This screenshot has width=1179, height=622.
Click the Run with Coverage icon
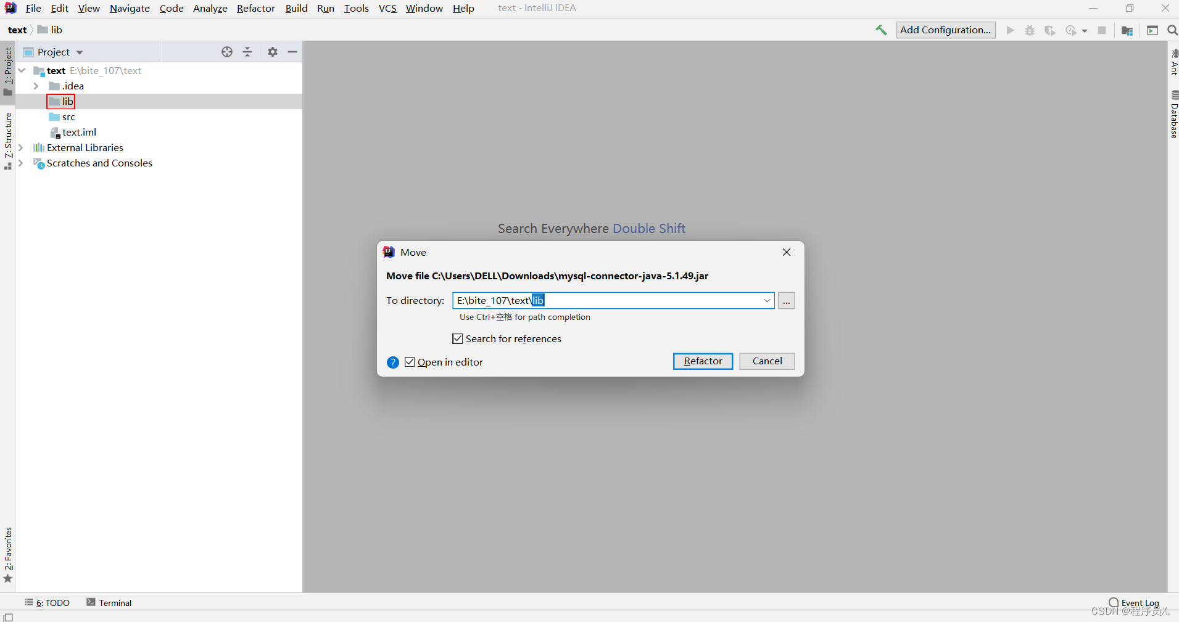pos(1049,30)
